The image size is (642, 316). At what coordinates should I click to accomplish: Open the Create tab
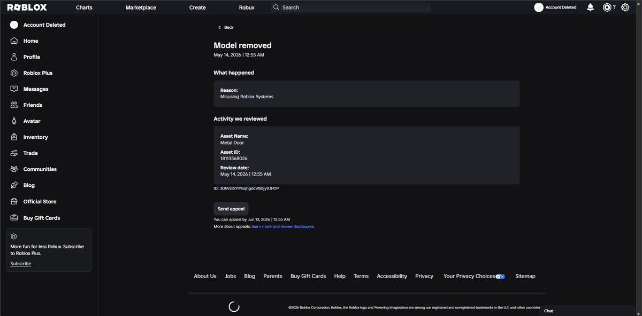pos(197,7)
